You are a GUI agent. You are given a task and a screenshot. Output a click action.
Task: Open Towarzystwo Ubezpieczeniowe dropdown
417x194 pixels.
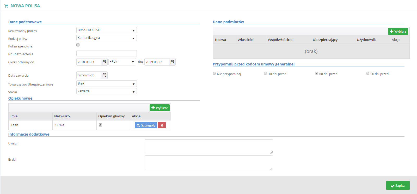pos(107,83)
